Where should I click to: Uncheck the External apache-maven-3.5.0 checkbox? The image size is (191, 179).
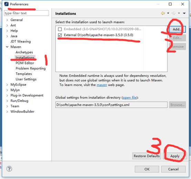[60, 35]
